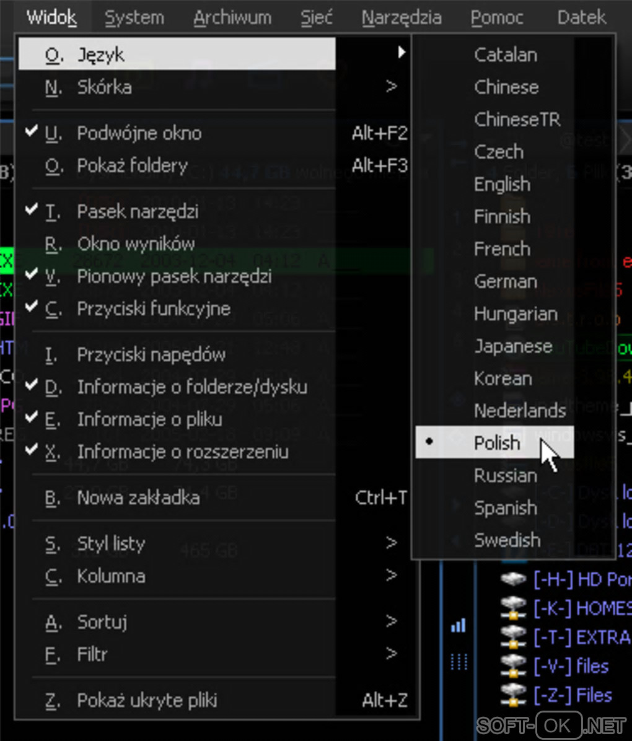
Task: Click the [-T-] EXTRA network drive icon
Action: (x=513, y=637)
